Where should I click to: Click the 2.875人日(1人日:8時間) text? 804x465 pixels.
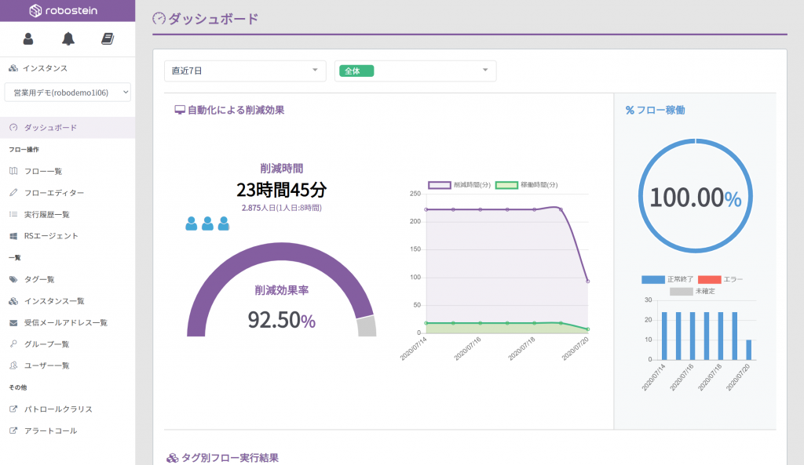pos(282,208)
